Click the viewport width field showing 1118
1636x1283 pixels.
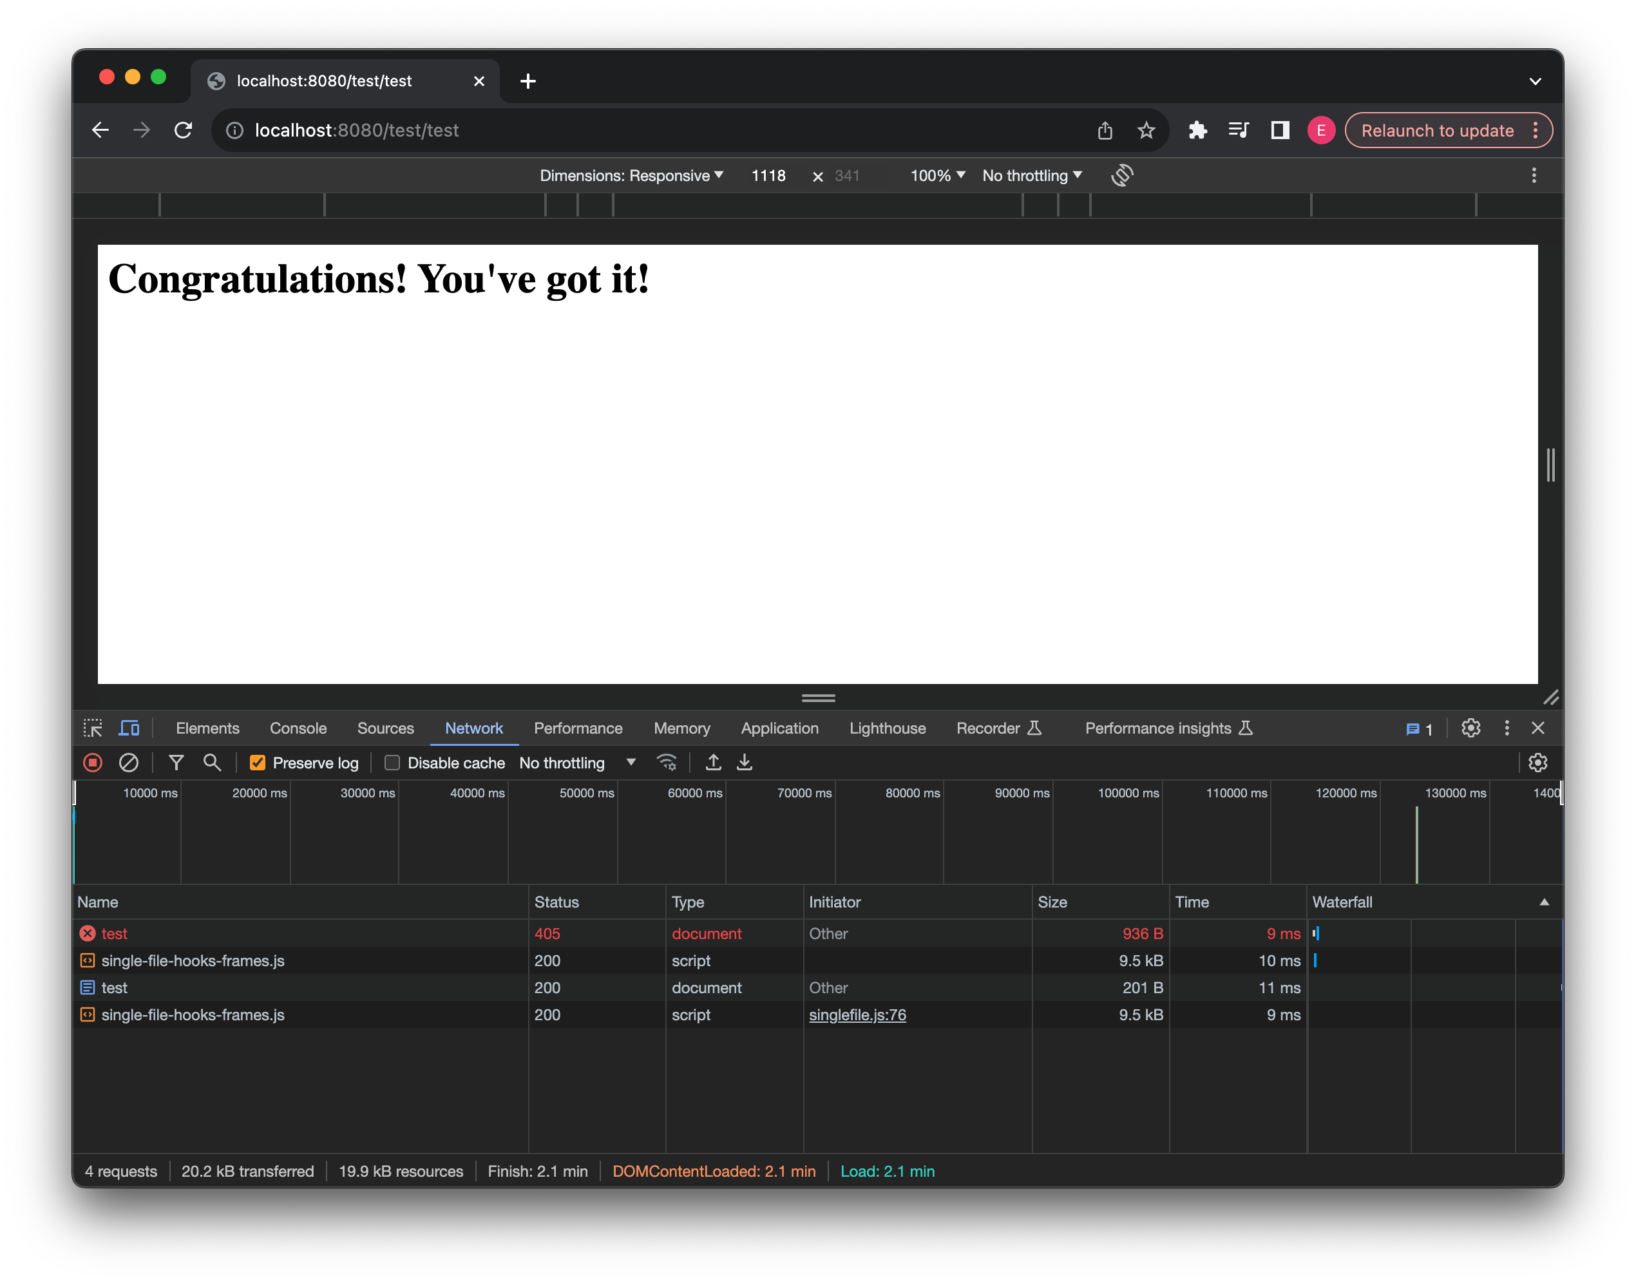click(768, 175)
